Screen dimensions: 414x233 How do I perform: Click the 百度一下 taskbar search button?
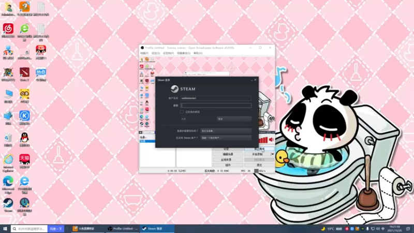(56, 229)
